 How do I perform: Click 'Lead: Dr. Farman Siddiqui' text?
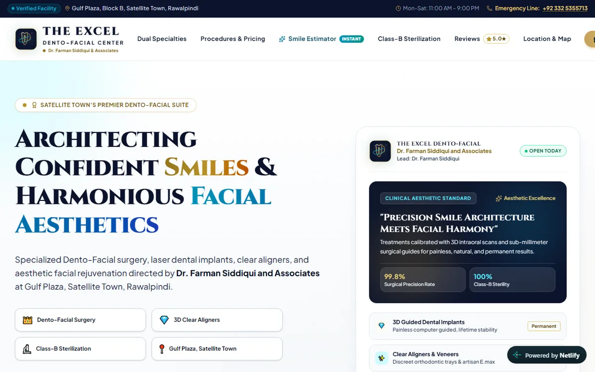click(428, 159)
